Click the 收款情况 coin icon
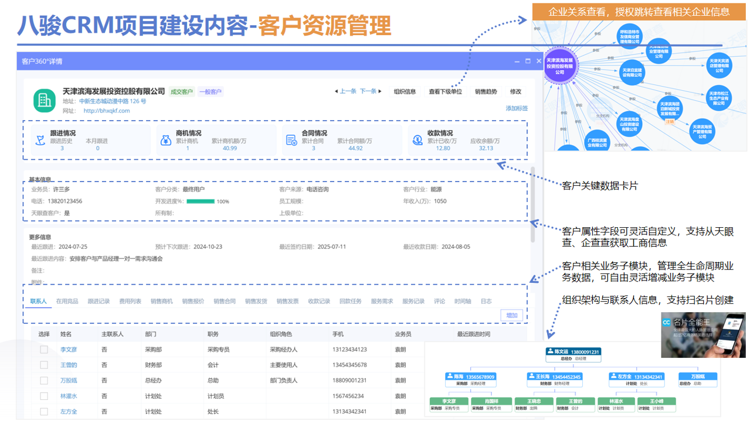Viewport: 750px width, 424px height. point(416,139)
